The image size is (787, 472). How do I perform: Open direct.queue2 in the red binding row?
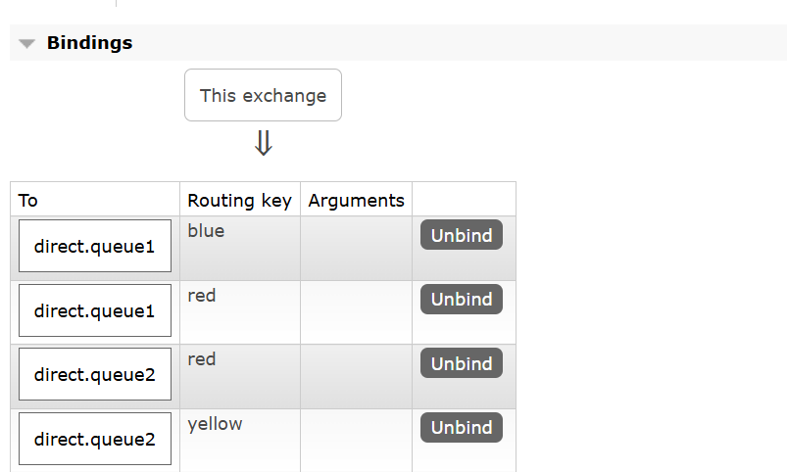[x=95, y=374]
